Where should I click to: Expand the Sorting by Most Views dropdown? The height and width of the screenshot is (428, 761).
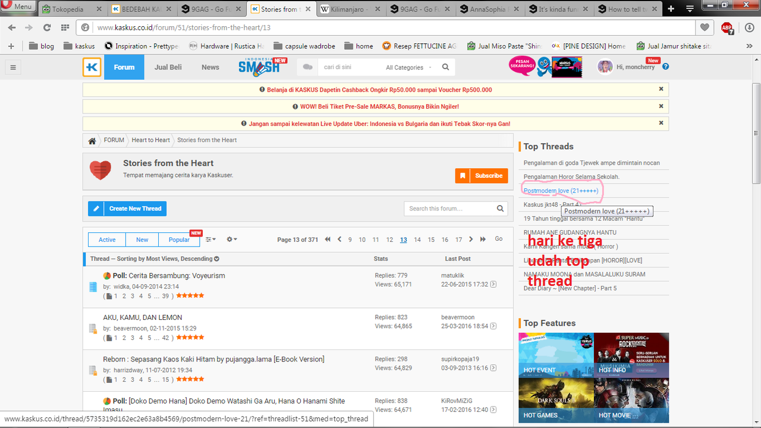click(216, 259)
